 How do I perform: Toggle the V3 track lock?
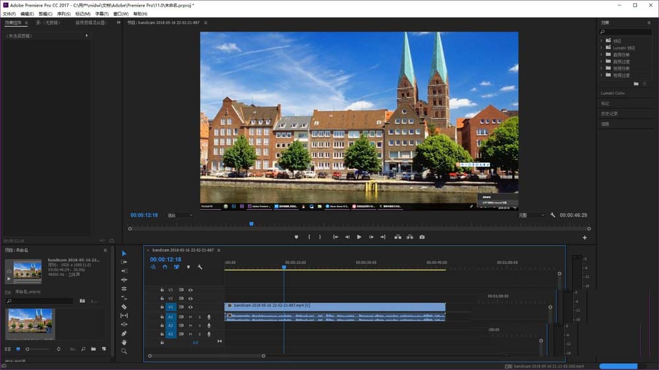tap(162, 290)
